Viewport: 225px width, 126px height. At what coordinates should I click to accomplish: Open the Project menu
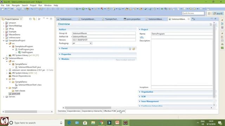tap(33, 6)
